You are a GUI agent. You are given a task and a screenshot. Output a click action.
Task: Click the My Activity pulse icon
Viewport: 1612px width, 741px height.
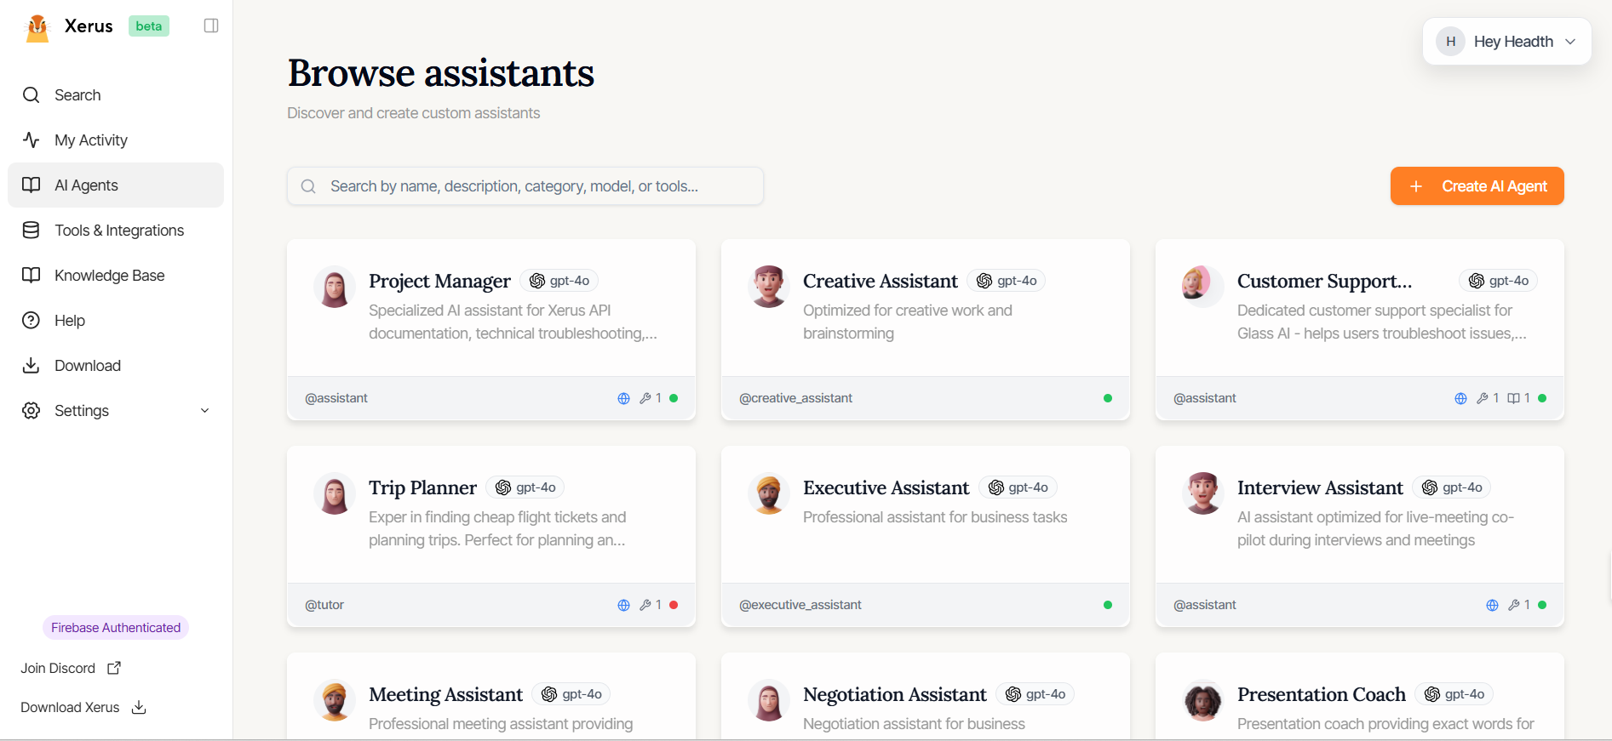pyautogui.click(x=32, y=140)
